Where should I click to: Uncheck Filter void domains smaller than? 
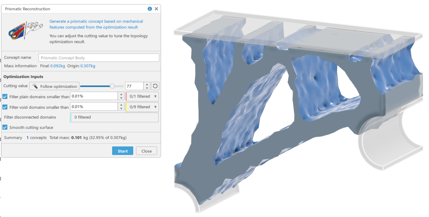(4, 107)
